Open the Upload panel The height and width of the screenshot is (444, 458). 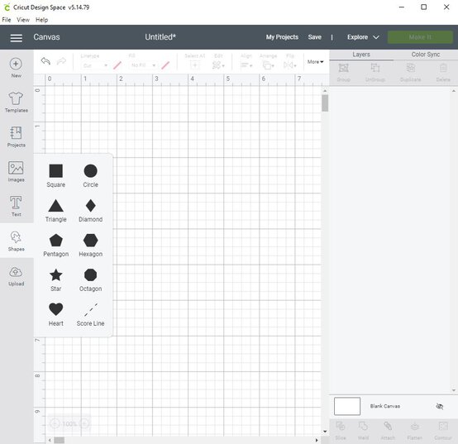click(16, 276)
